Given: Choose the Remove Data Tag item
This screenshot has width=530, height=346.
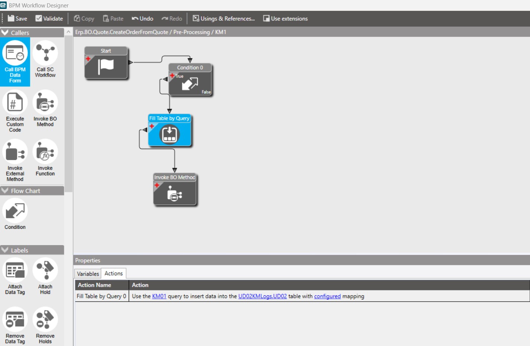Looking at the screenshot, I should 15,326.
